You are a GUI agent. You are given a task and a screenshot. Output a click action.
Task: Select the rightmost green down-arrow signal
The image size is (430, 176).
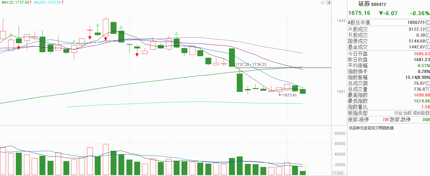[x=177, y=34]
